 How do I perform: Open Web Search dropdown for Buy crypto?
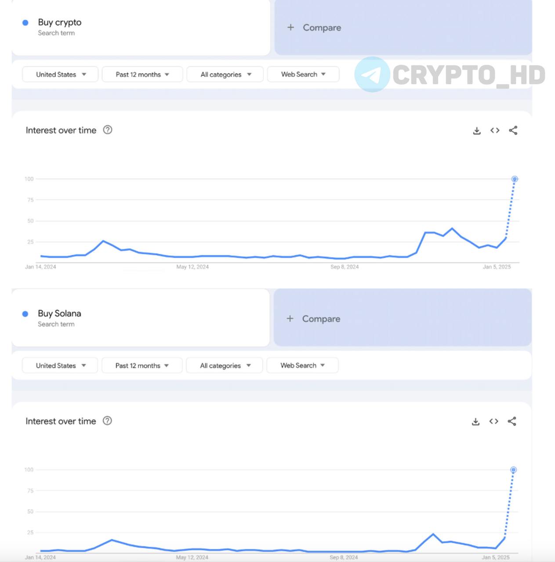[x=303, y=74]
